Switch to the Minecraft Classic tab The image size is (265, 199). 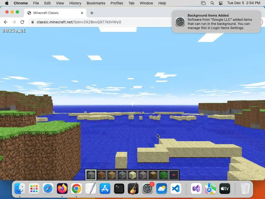coord(55,13)
